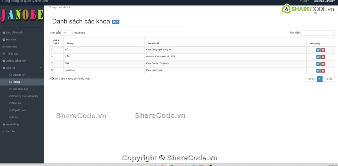
Task: Select Học sinh in the sidebar
Action: point(11,39)
